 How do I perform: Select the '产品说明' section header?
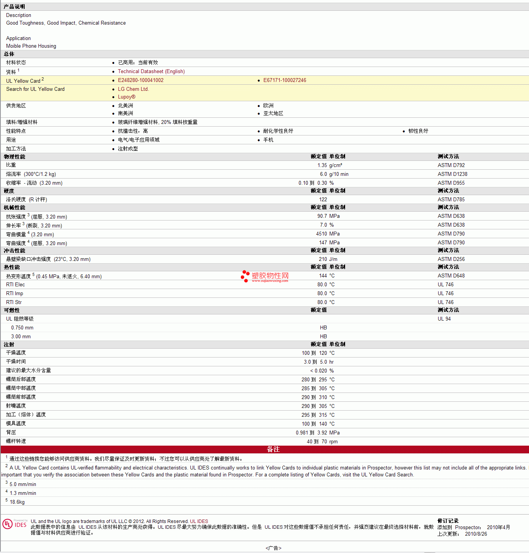tap(14, 7)
